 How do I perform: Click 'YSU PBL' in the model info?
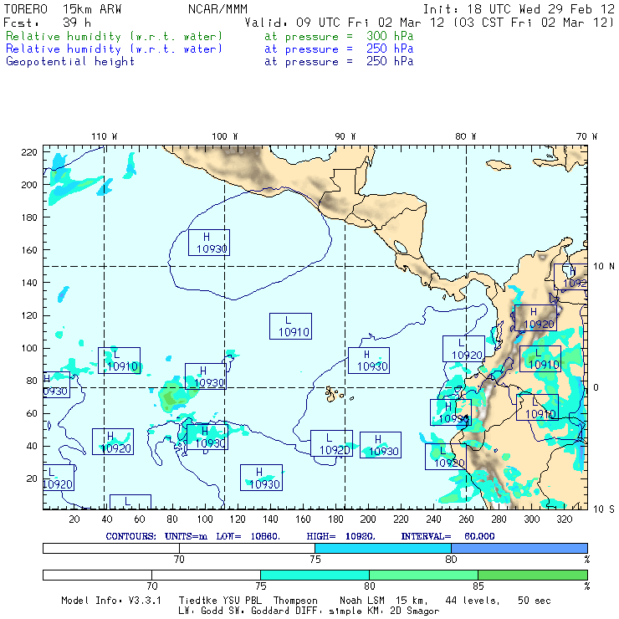point(242,601)
